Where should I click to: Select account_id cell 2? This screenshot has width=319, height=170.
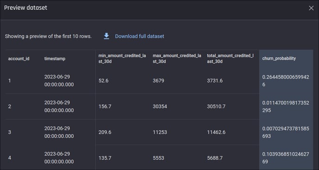coord(10,106)
